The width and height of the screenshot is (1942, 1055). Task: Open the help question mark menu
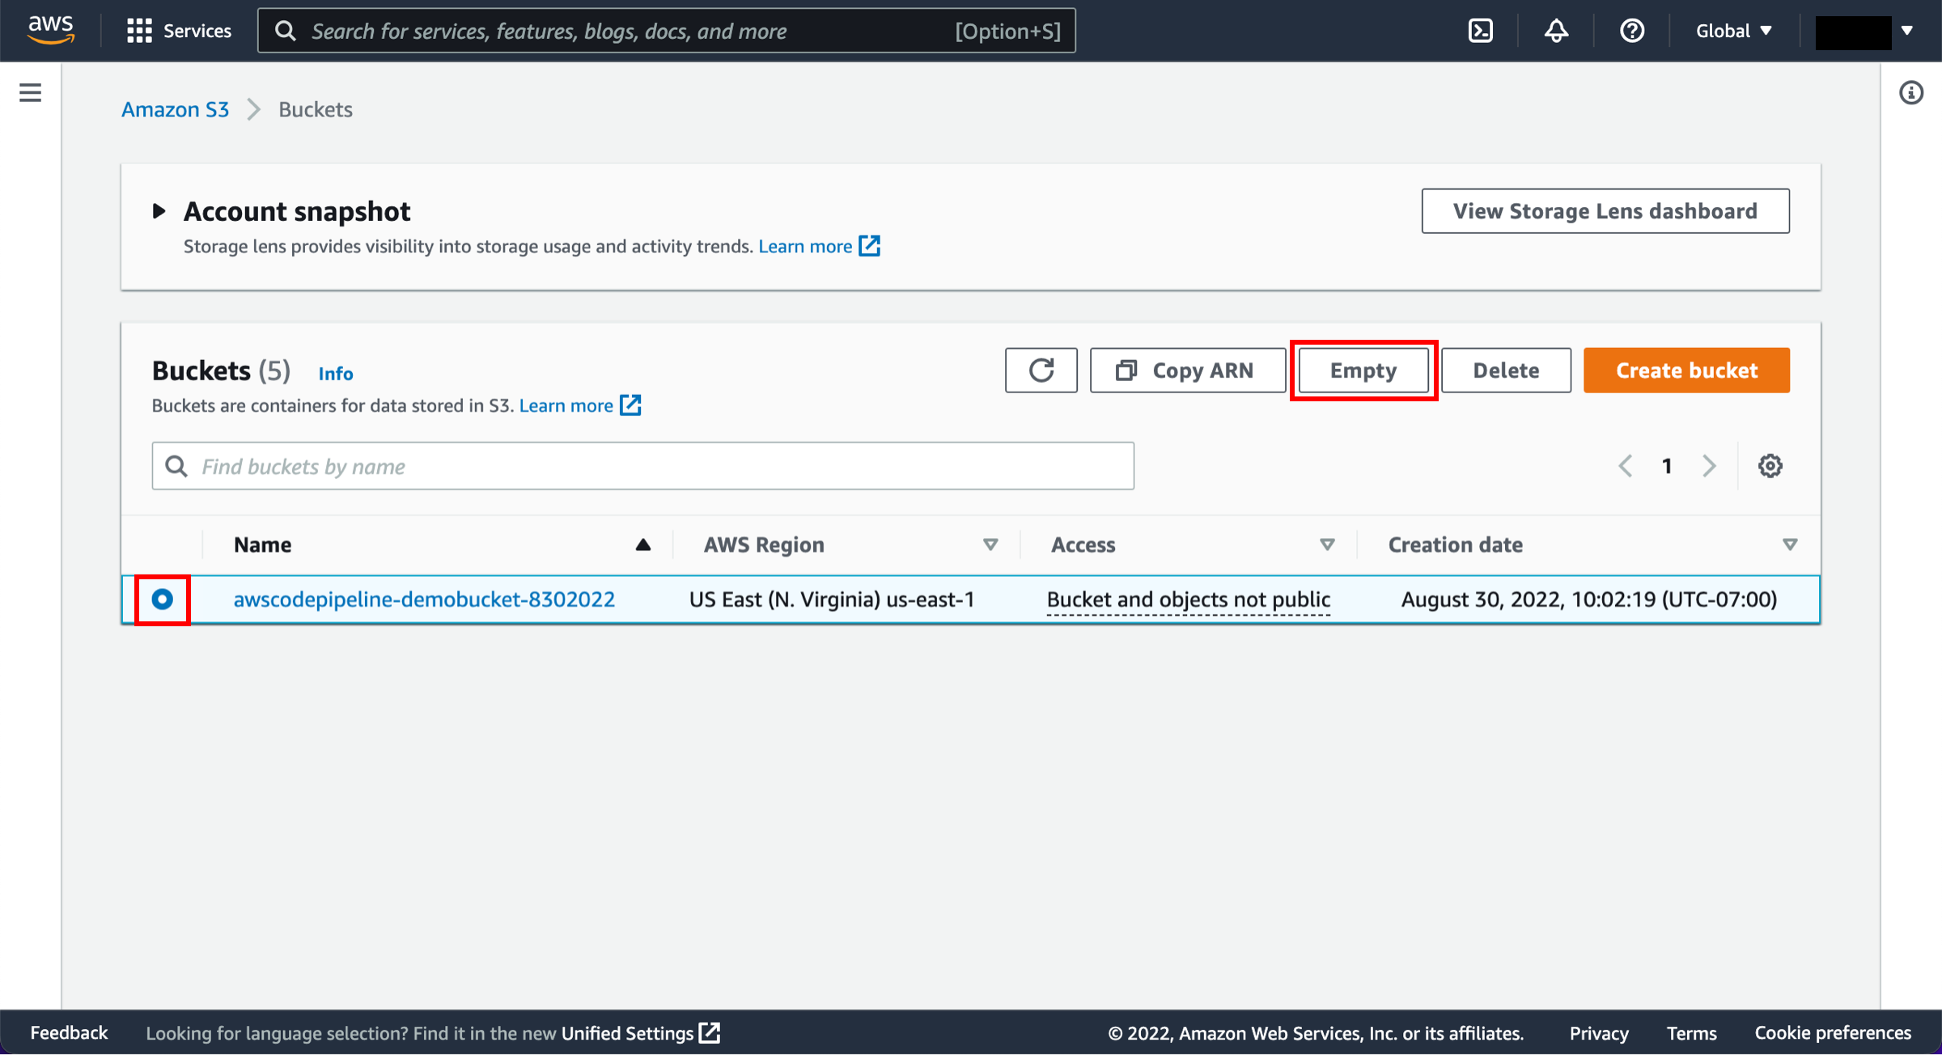point(1631,31)
